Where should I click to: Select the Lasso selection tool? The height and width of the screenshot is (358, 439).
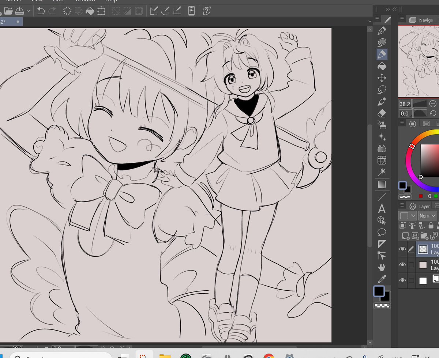(382, 90)
